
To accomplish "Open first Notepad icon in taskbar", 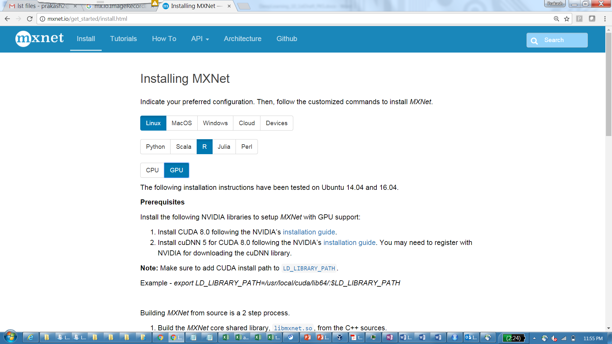I will click(193, 337).
